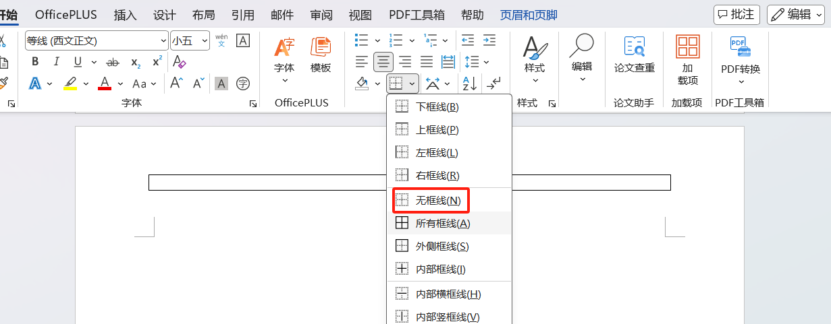Toggle bold formatting
The image size is (831, 324).
click(x=35, y=62)
